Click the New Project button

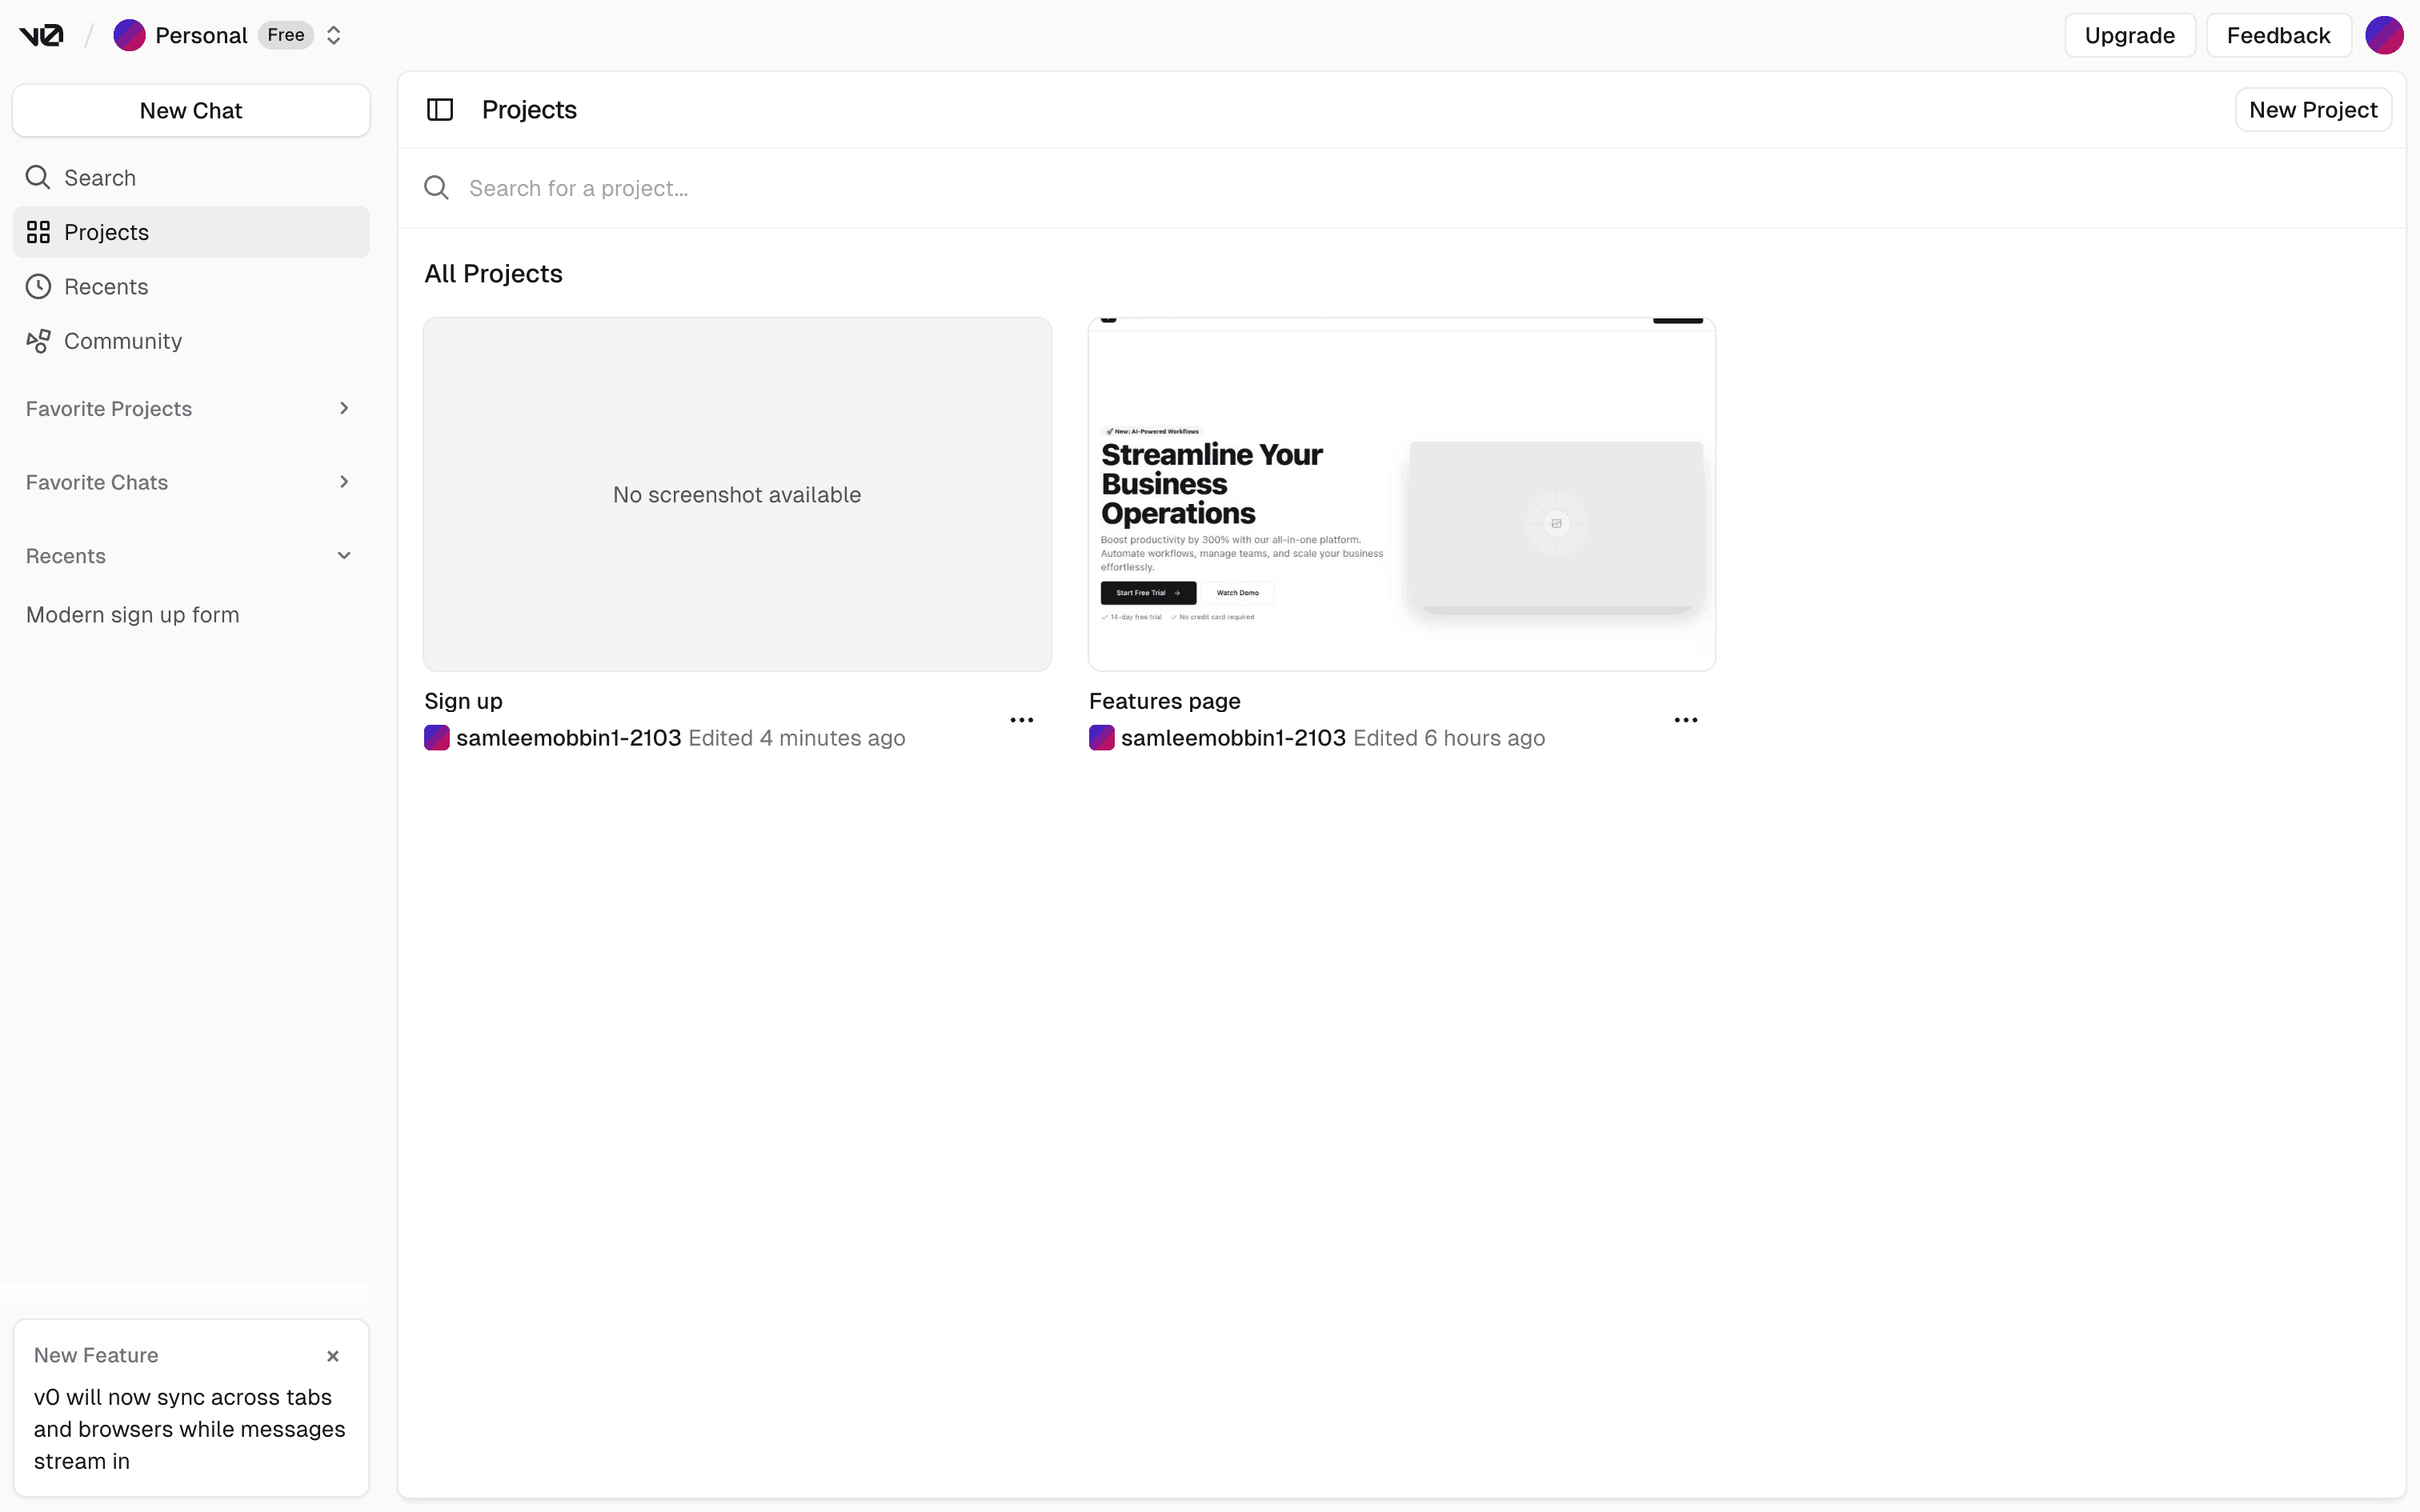point(2312,110)
